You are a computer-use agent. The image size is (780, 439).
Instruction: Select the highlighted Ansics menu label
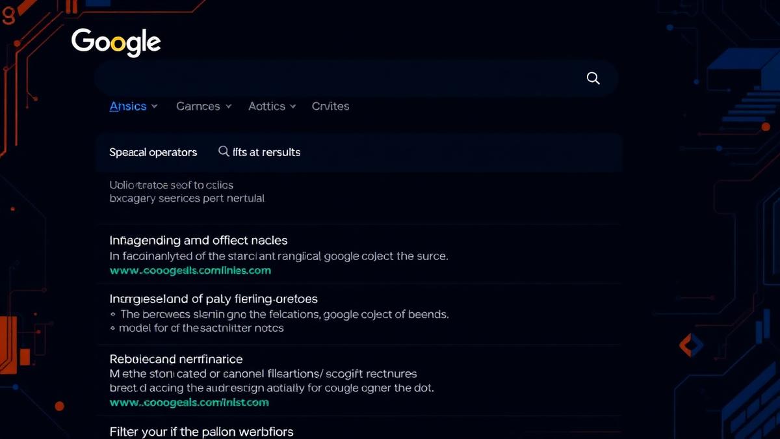coord(127,106)
